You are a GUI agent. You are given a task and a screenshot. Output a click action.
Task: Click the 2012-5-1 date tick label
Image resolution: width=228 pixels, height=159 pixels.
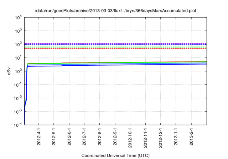pos(54,137)
